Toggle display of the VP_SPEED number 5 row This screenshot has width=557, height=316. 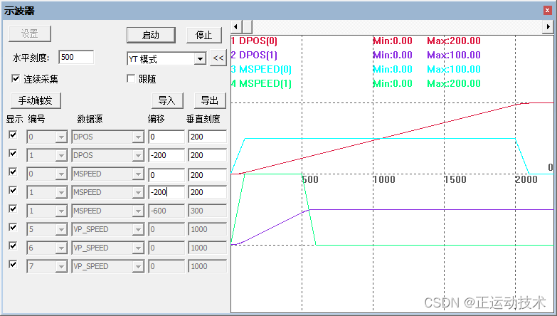tap(13, 227)
